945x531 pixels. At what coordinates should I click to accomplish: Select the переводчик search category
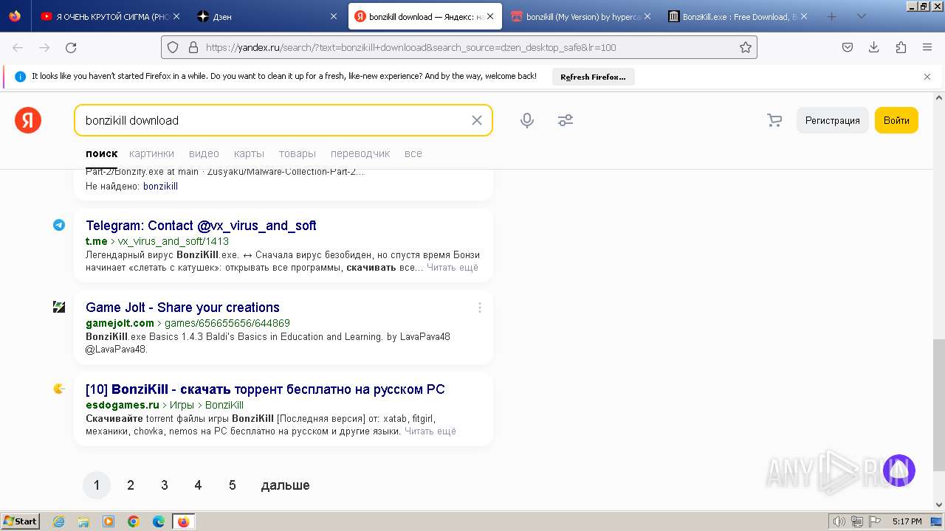(x=360, y=153)
